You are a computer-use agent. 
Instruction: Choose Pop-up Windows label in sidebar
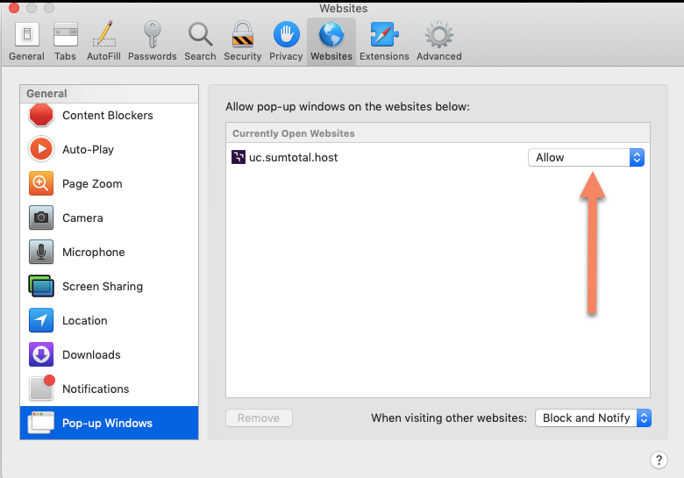pyautogui.click(x=107, y=423)
